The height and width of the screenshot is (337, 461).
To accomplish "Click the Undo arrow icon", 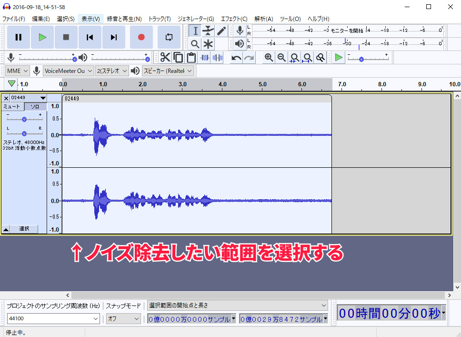I will [236, 57].
